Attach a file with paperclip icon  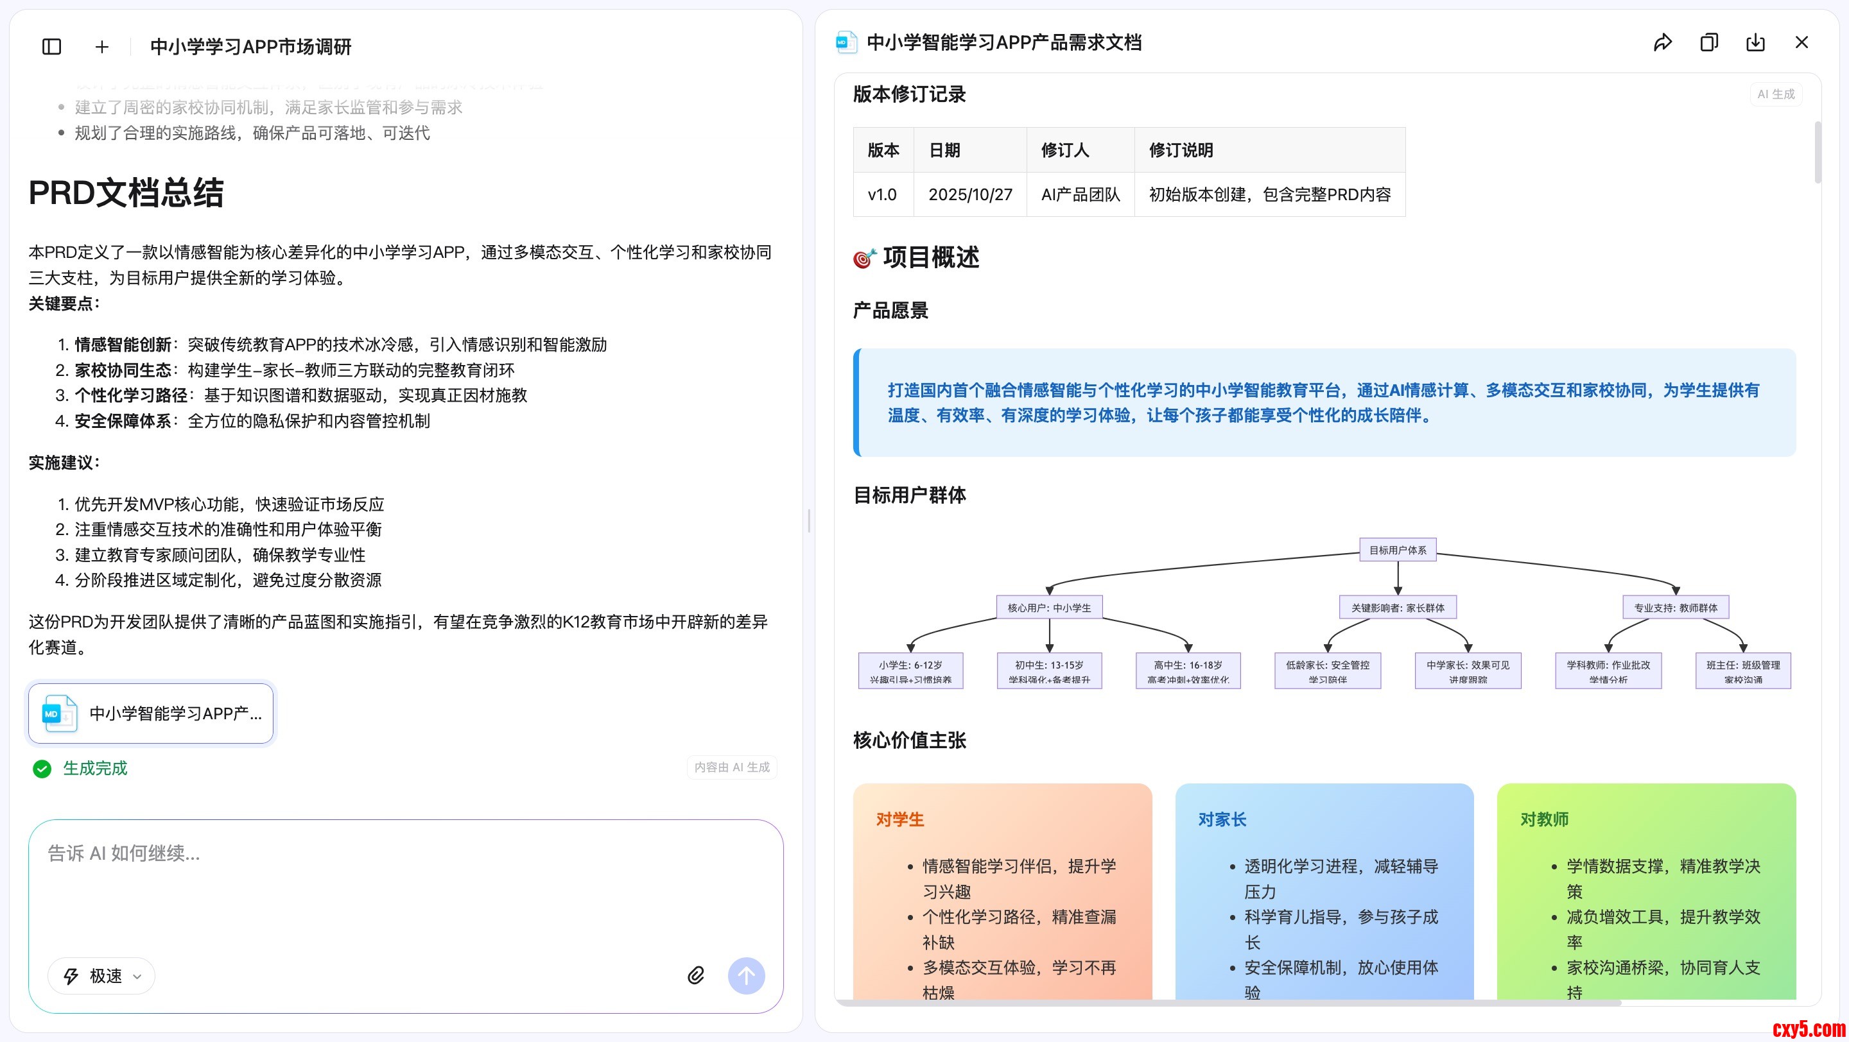click(695, 975)
